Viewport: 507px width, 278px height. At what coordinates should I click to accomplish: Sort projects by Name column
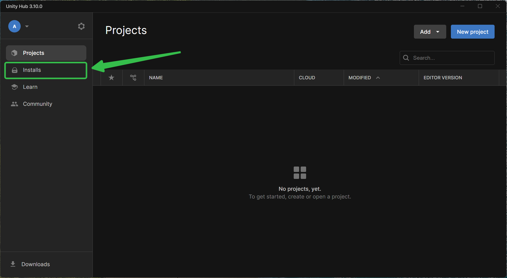pos(156,78)
